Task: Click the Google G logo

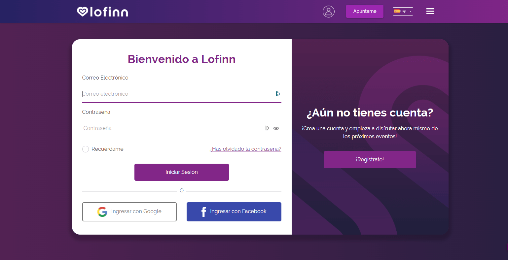Action: 102,212
